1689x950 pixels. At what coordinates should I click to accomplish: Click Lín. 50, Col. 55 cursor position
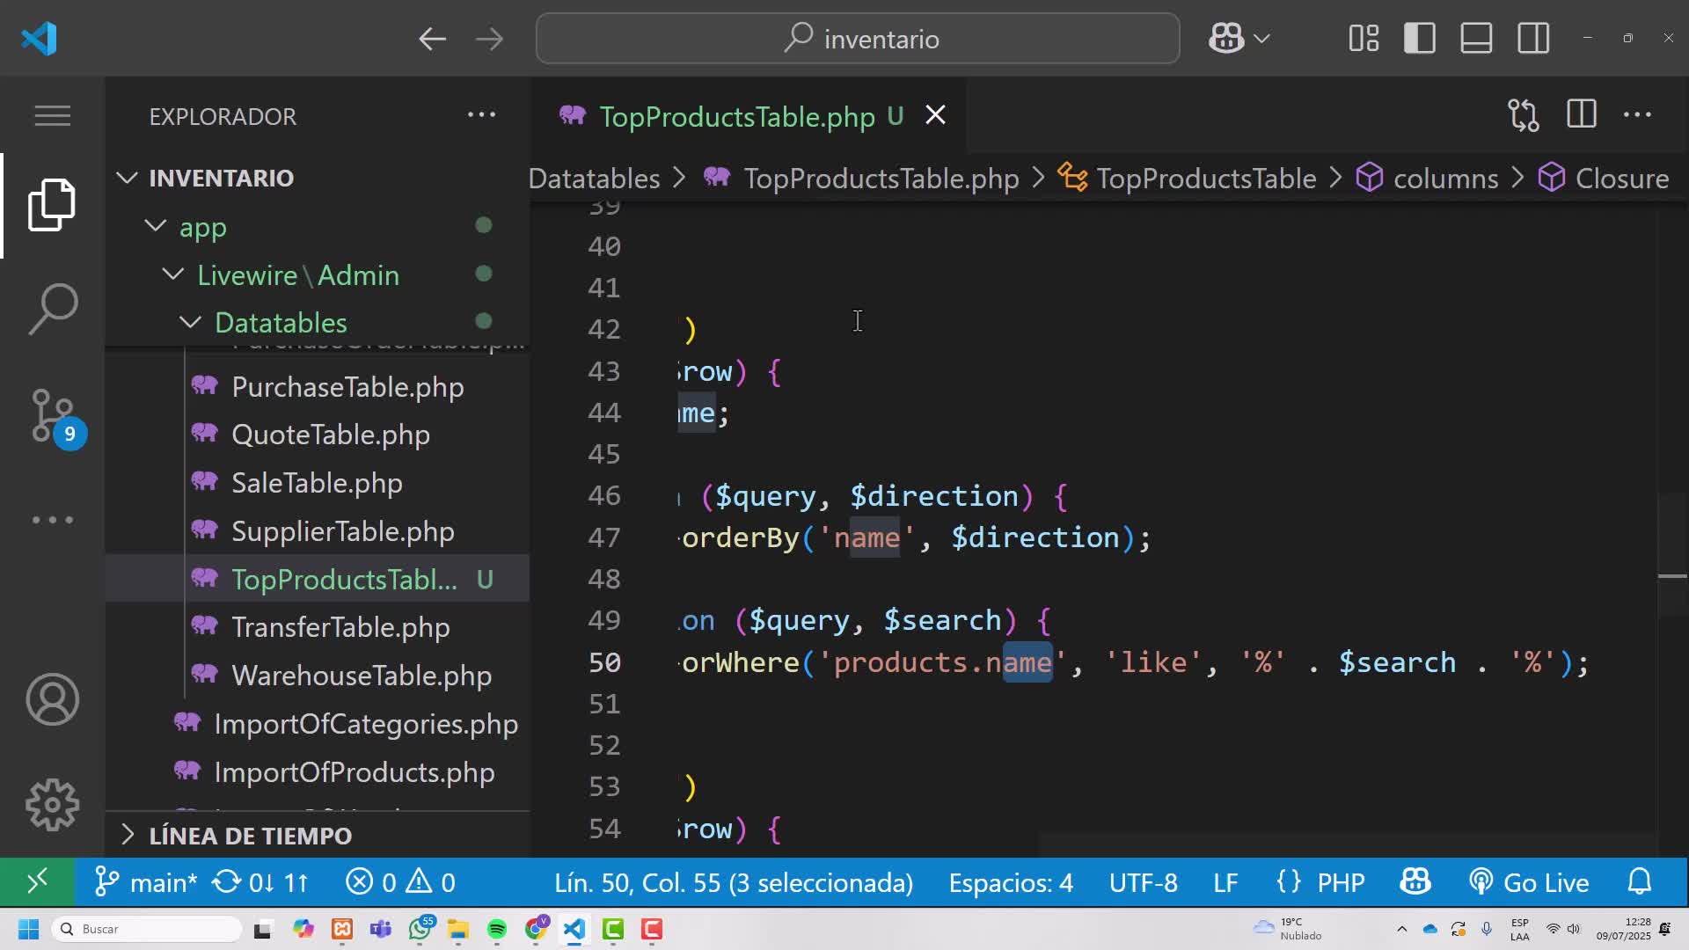pos(734,882)
